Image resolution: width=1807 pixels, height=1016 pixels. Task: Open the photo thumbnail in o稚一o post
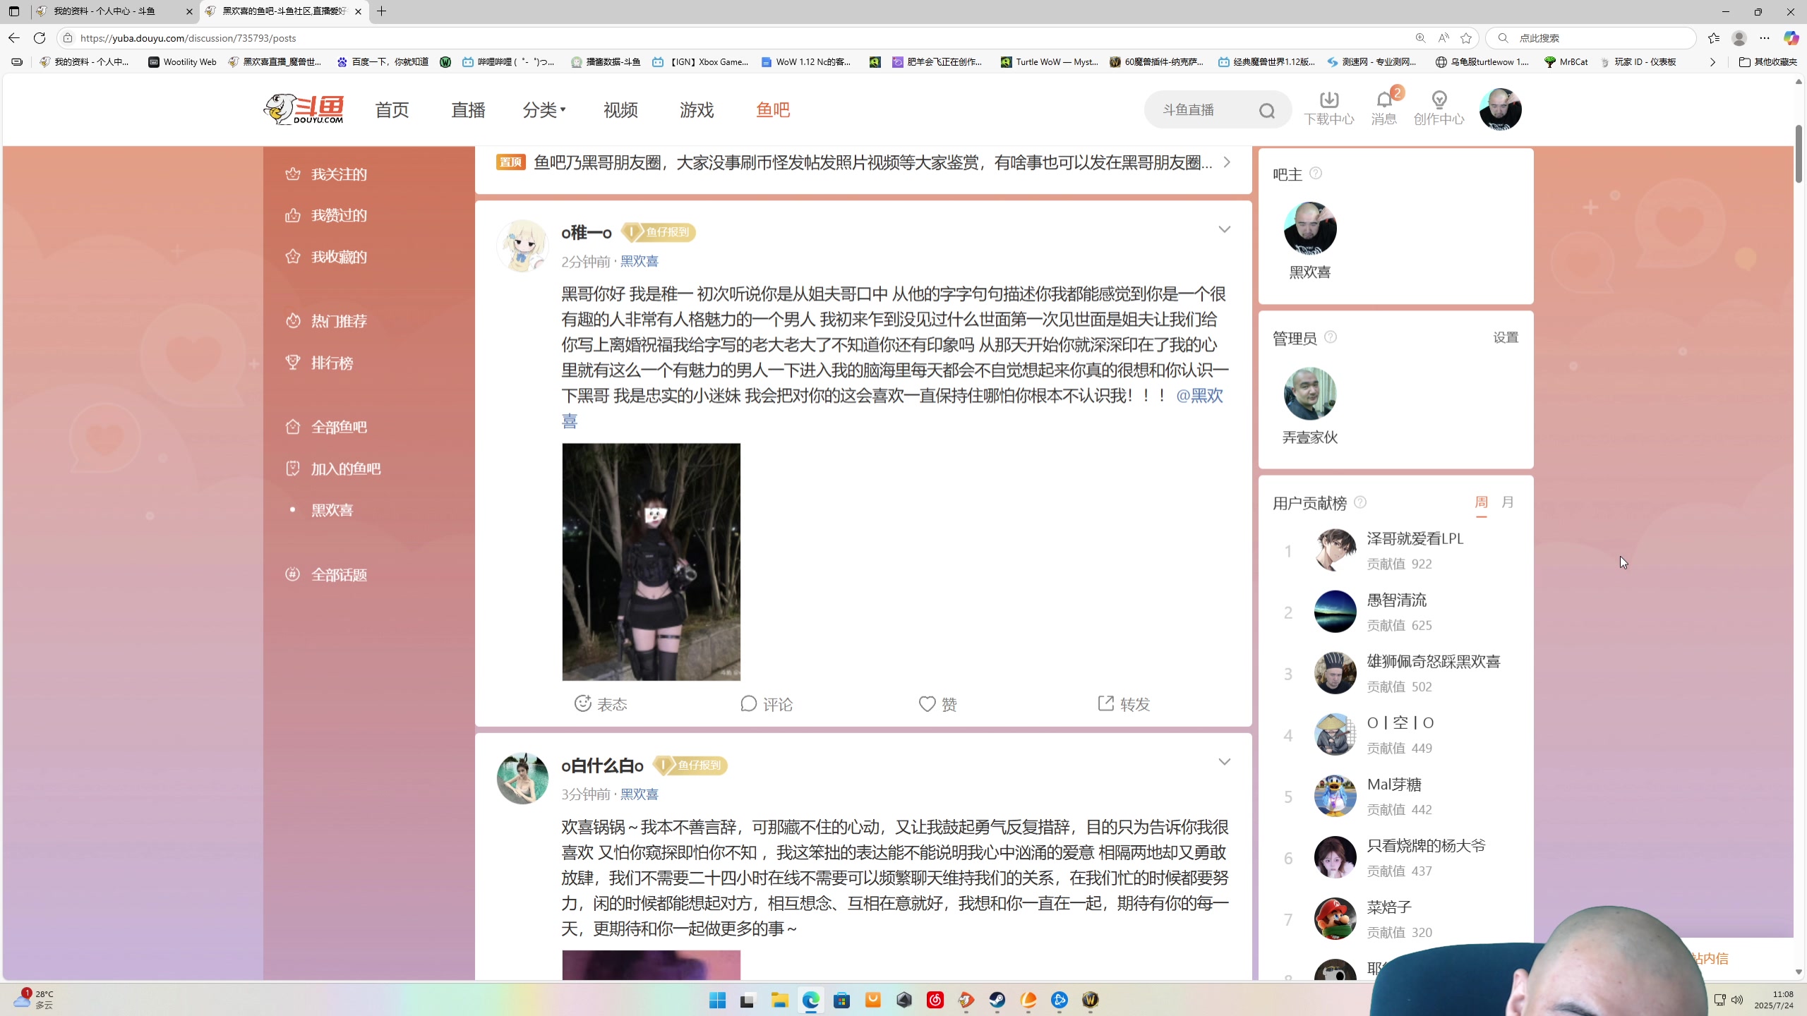(x=651, y=562)
